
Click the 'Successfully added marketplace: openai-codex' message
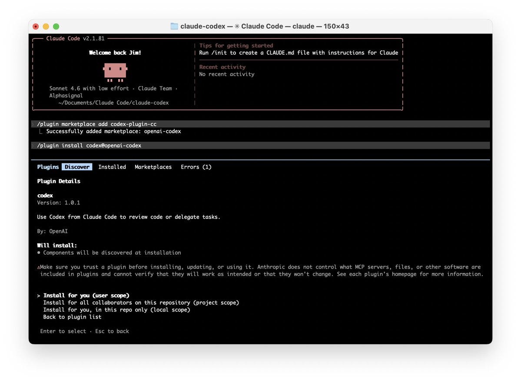tap(114, 131)
